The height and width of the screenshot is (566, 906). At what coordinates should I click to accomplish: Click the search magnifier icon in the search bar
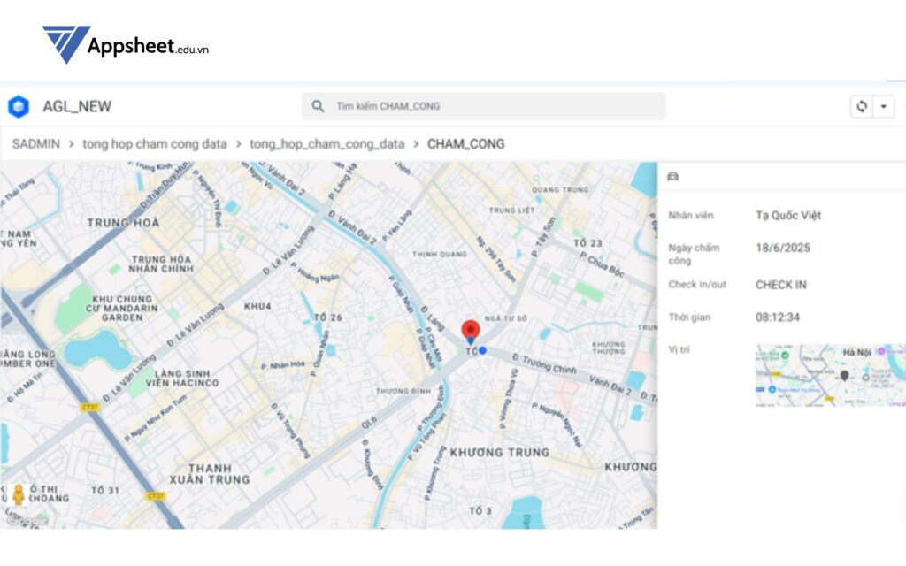319,105
